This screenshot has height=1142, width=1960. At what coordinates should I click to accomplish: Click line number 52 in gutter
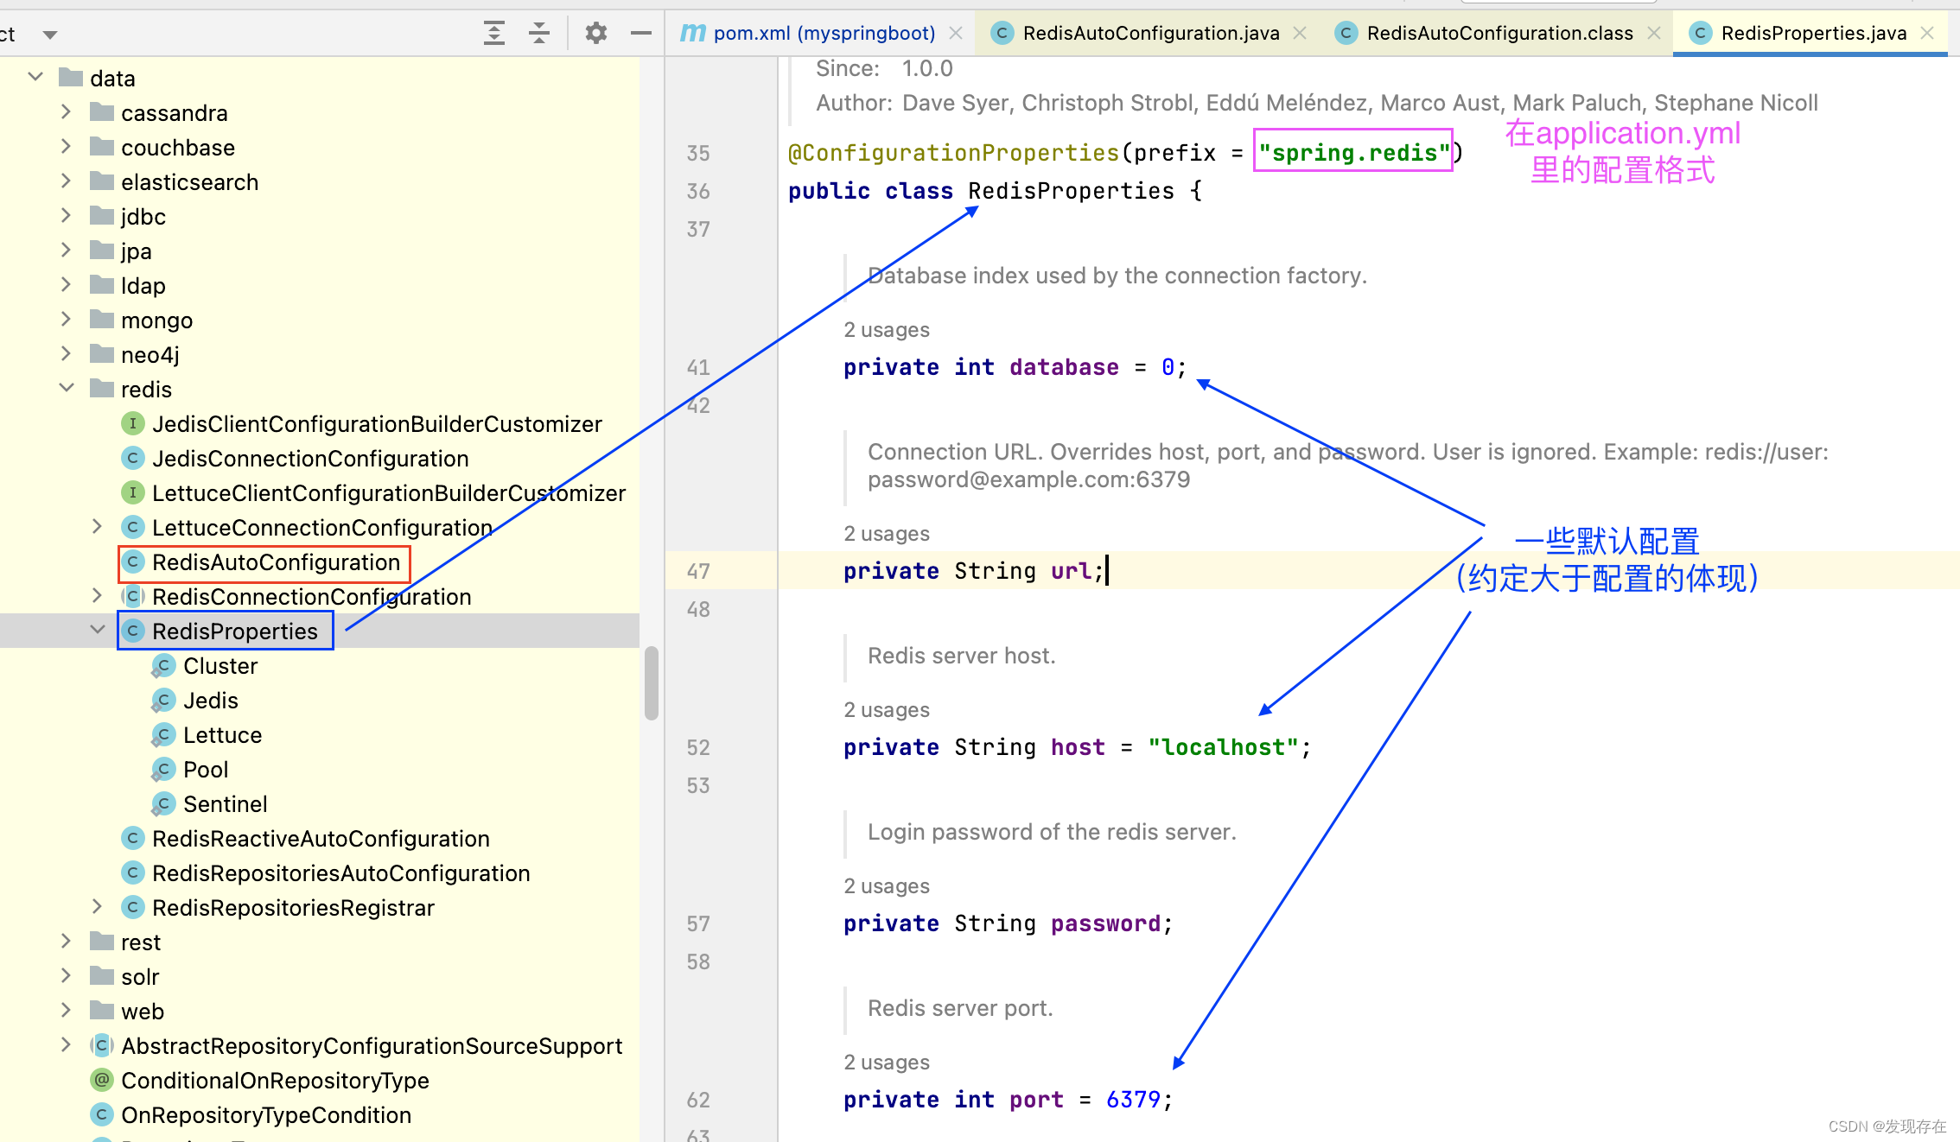698,747
